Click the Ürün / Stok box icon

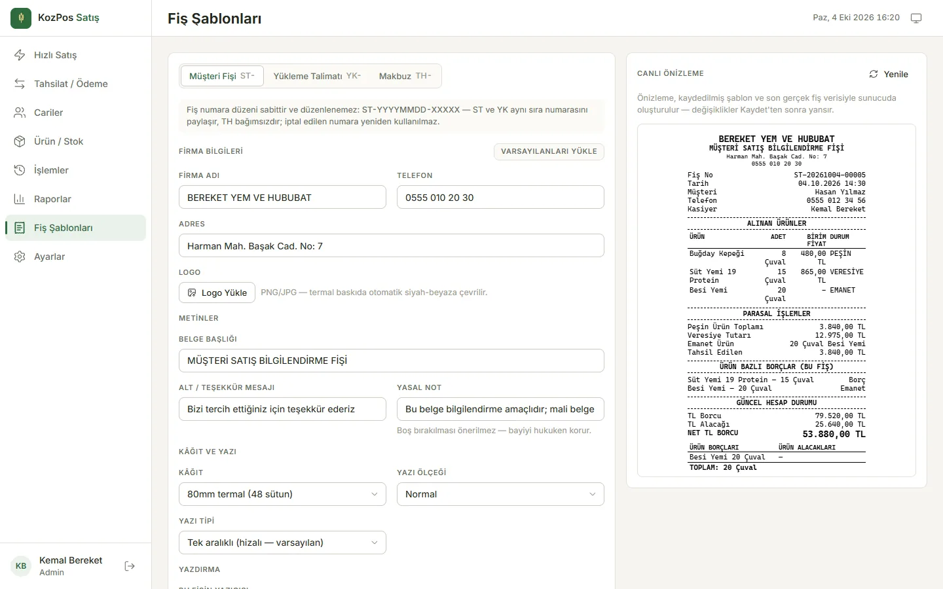pyautogui.click(x=20, y=141)
